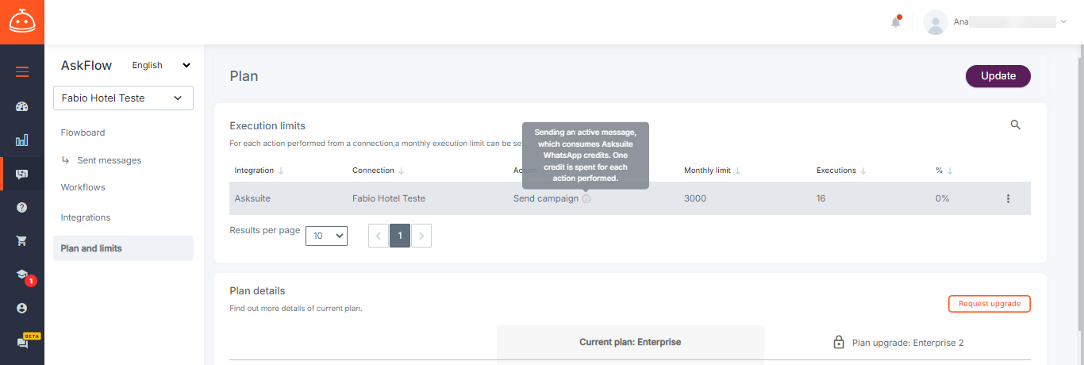Open the Fabio Hotel Teste hotel selector

[123, 98]
